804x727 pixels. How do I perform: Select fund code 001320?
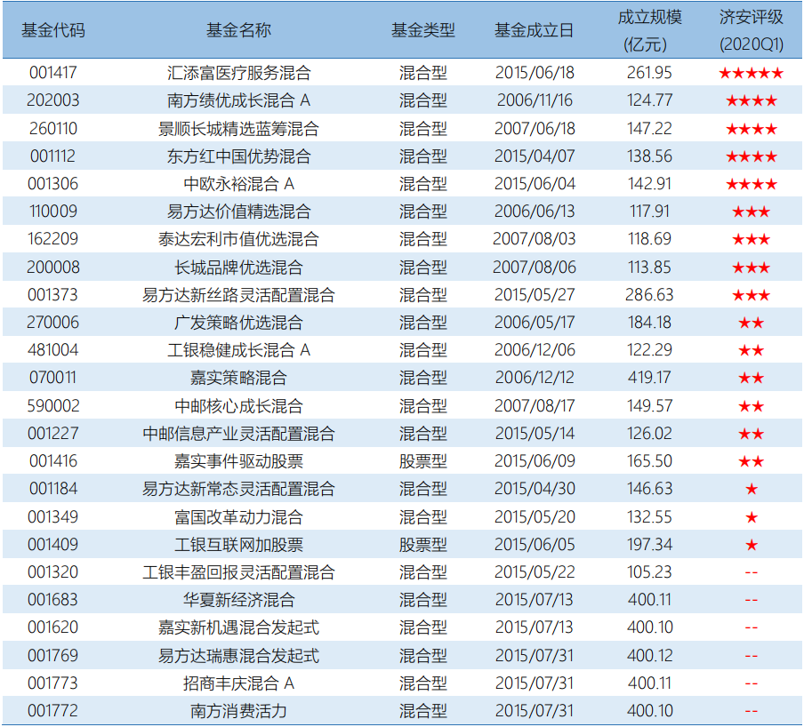52,571
